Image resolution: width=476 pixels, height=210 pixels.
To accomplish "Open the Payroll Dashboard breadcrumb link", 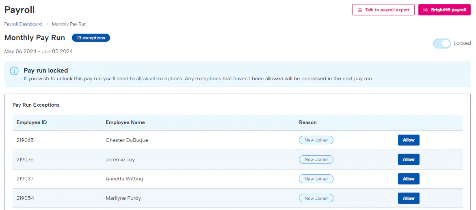I will pos(23,24).
